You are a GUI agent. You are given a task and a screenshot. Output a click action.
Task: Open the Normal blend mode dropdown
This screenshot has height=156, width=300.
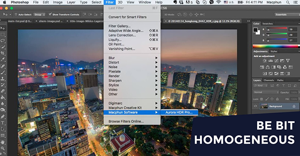point(266,92)
